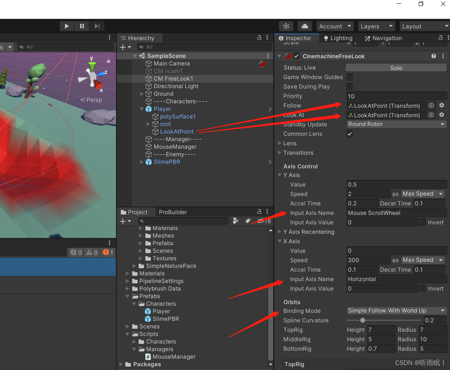Open Follow field gear settings
Screen dimensions: 450x370
click(442, 106)
